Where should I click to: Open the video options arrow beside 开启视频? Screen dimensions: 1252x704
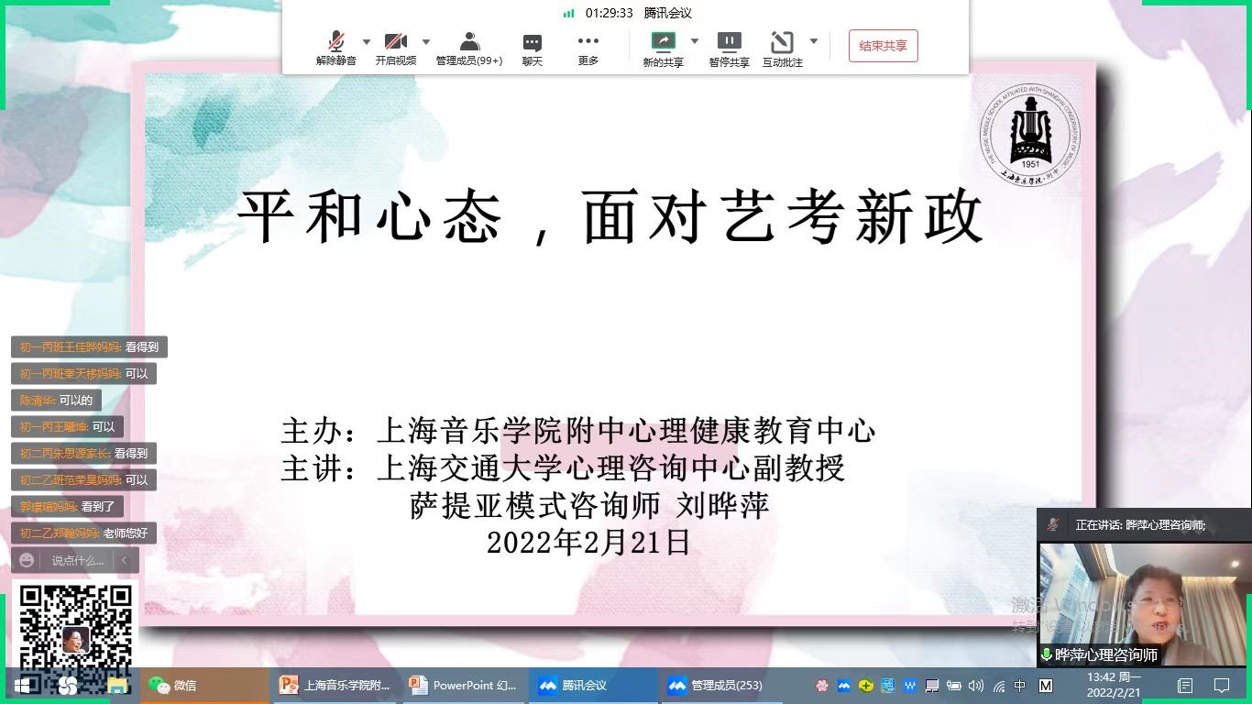coord(425,42)
